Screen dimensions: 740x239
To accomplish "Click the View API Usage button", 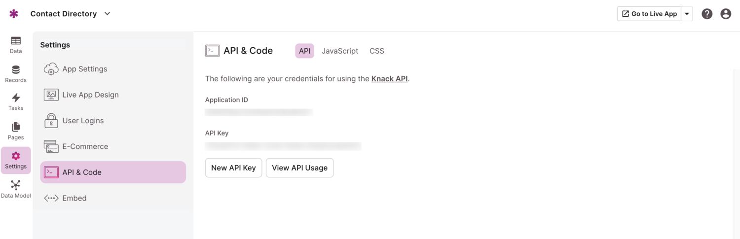I will tap(299, 168).
